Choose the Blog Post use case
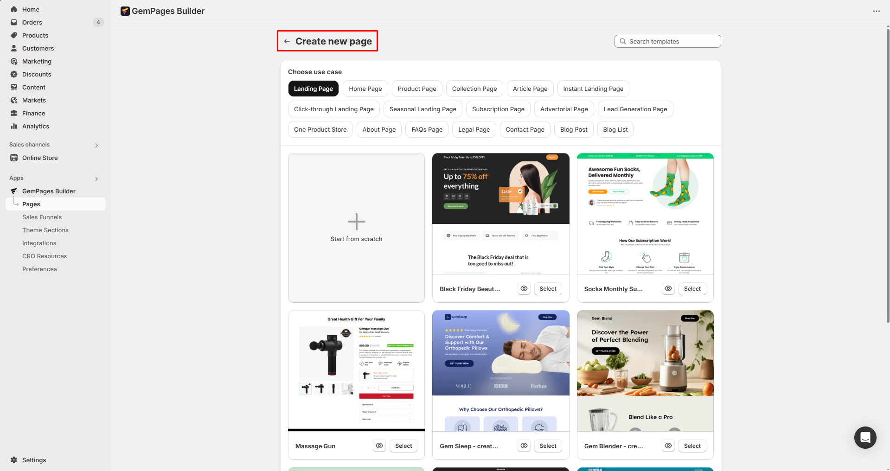890x471 pixels. point(573,129)
